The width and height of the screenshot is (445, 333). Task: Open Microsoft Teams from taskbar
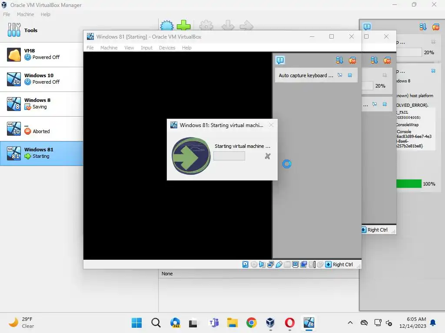[213, 323]
